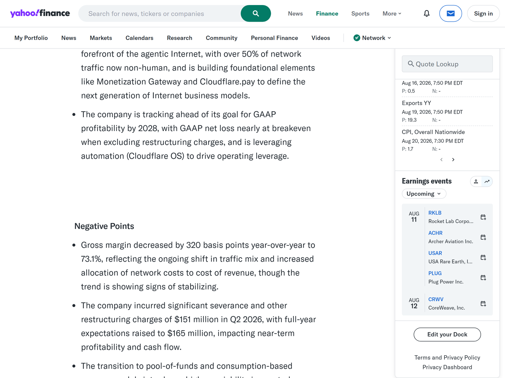This screenshot has width=505, height=378.
Task: Add USAR earnings to calendar
Action: pos(483,257)
